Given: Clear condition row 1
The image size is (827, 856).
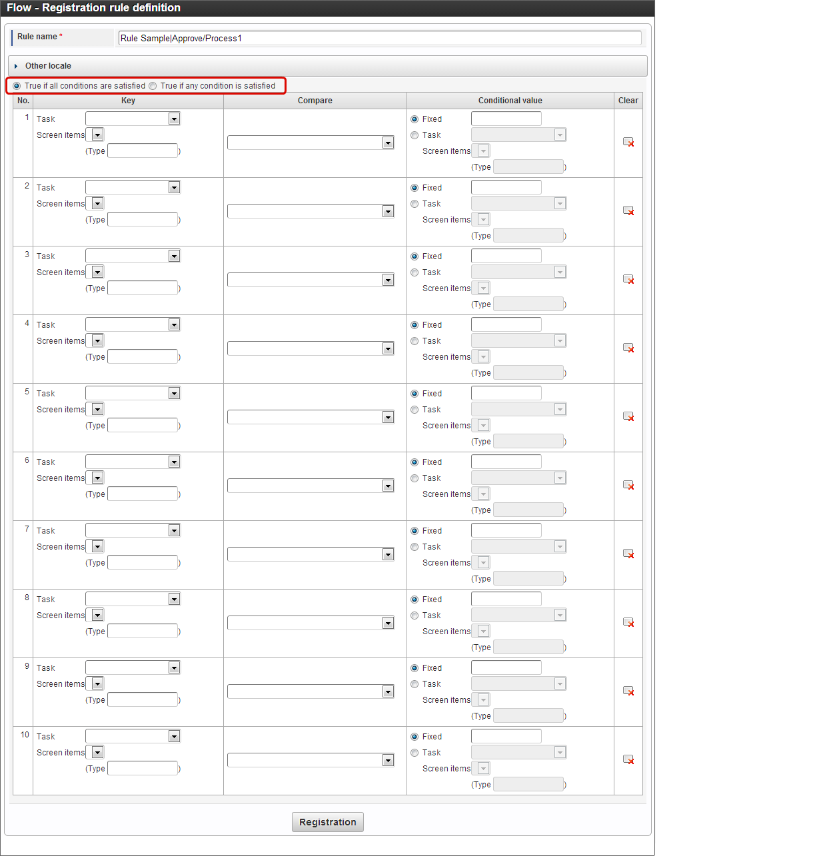Looking at the screenshot, I should point(628,142).
